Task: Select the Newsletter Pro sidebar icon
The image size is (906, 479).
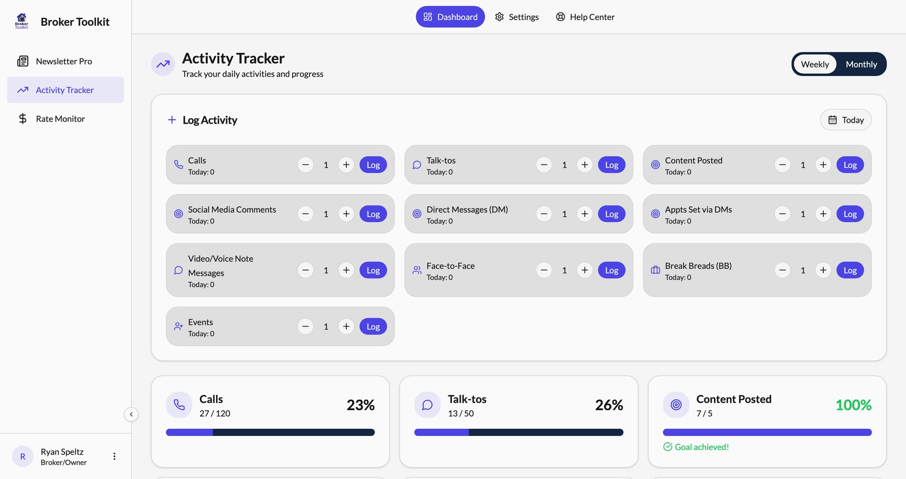Action: click(23, 61)
